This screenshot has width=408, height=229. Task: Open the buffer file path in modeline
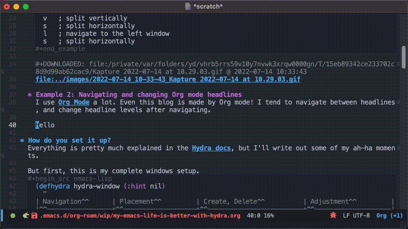140,216
